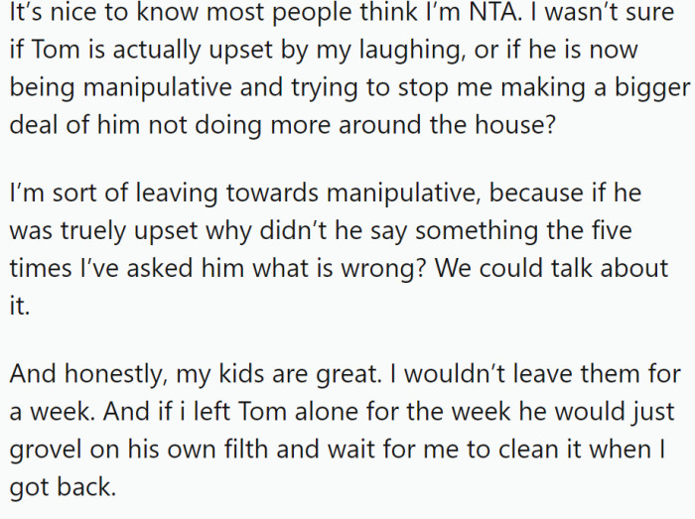Image resolution: width=695 pixels, height=519 pixels.
Task: Click the word "laughing" in first paragraph
Action: pos(412,52)
